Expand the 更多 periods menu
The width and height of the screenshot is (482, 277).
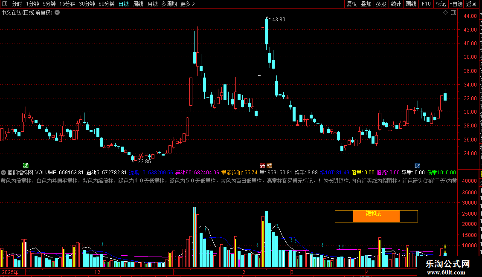(x=188, y=4)
